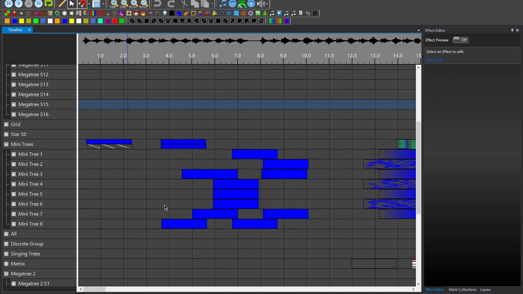Viewport: 523px width, 294px height.
Task: Click the first zoom-in TIME magnifier
Action: 114,4
